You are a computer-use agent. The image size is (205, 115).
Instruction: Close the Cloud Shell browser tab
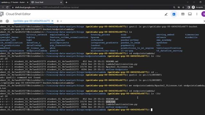coord(61,2)
